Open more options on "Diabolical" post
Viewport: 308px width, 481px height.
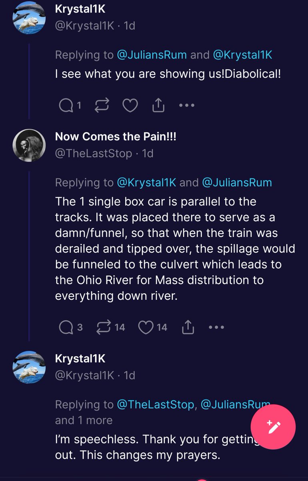pyautogui.click(x=187, y=105)
